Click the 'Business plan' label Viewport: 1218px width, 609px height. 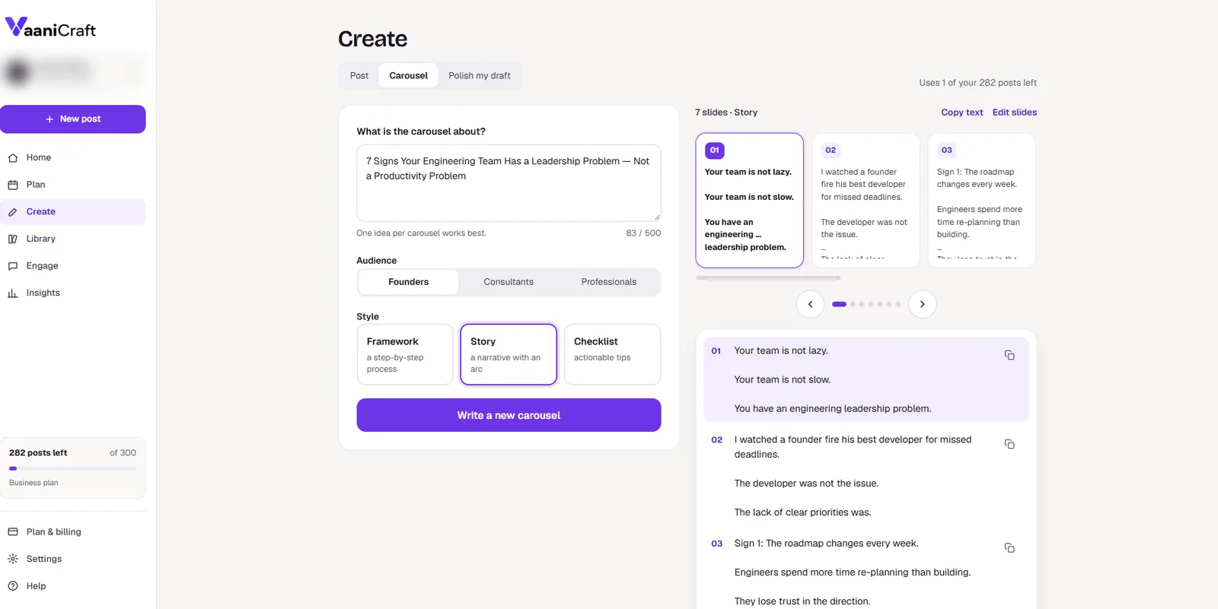tap(33, 483)
